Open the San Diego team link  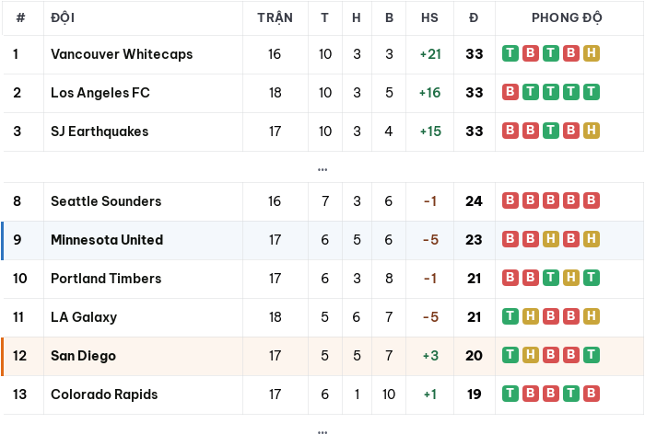click(84, 356)
